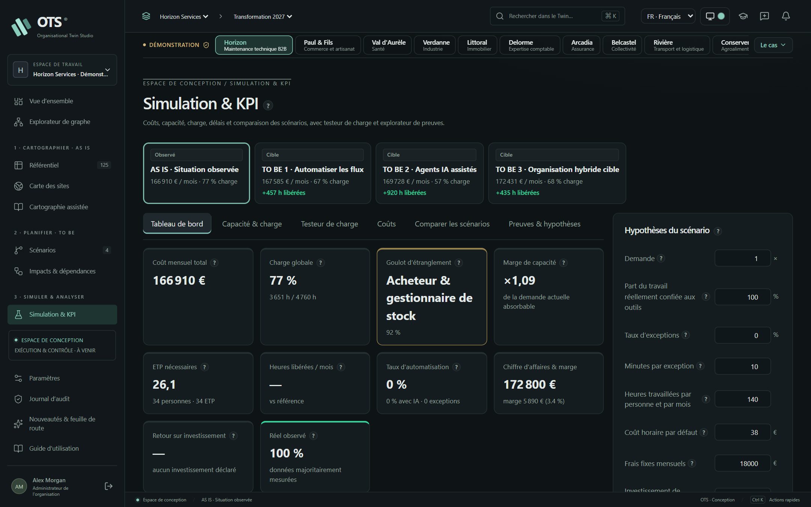Show help for Frais fixes mensuels
Screen dimensions: 811x507
[x=692, y=464]
